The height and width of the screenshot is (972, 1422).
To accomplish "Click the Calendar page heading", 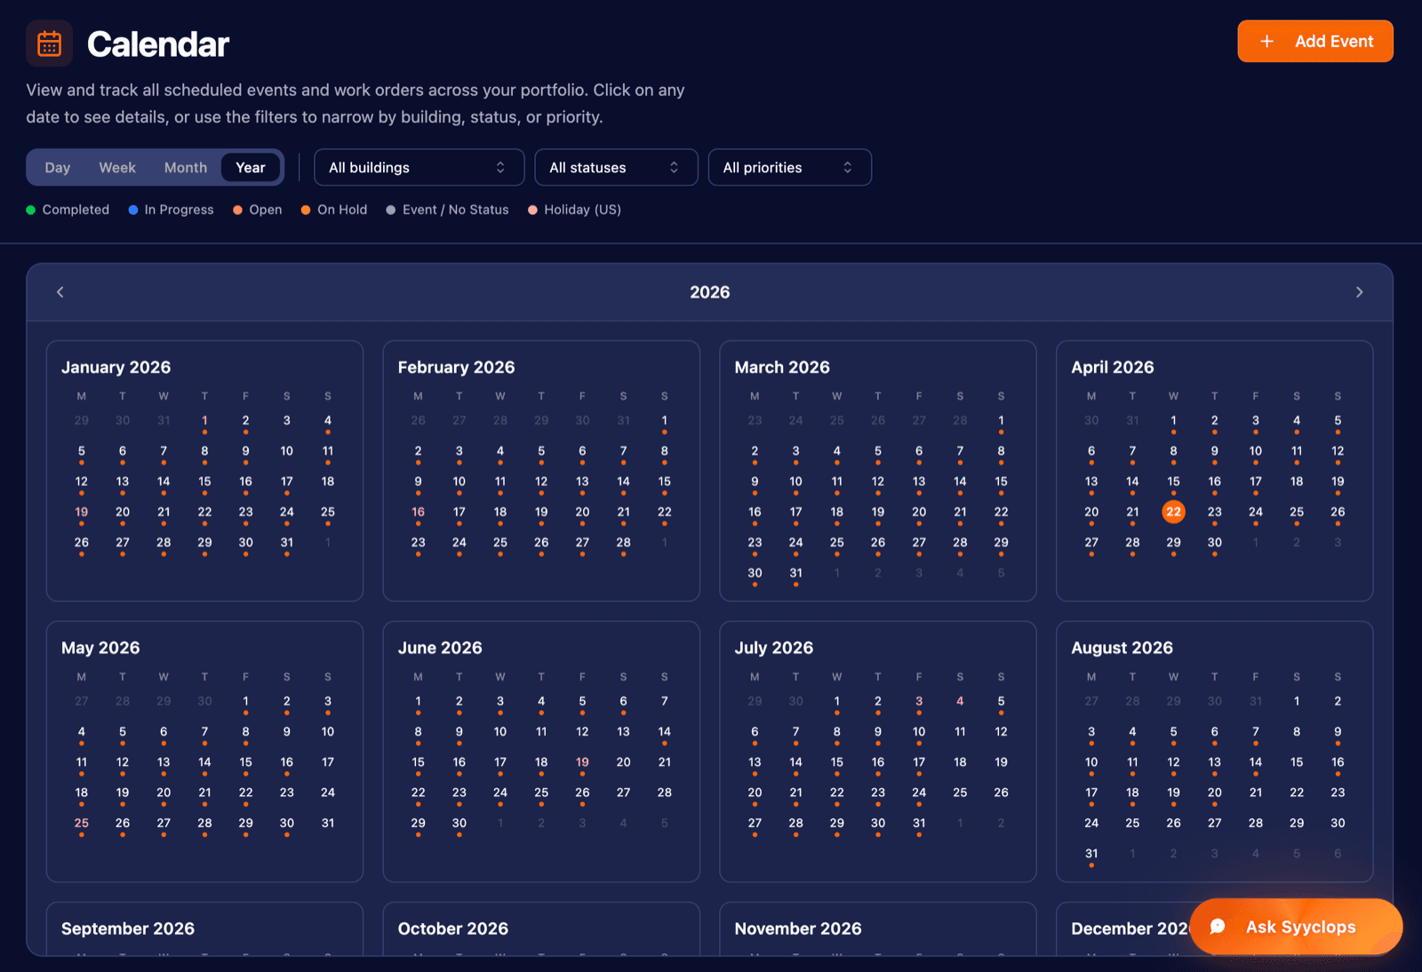I will [158, 44].
